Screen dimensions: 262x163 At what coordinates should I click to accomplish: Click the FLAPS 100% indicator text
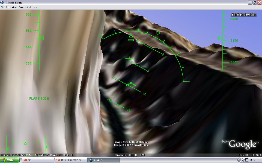click(39, 98)
